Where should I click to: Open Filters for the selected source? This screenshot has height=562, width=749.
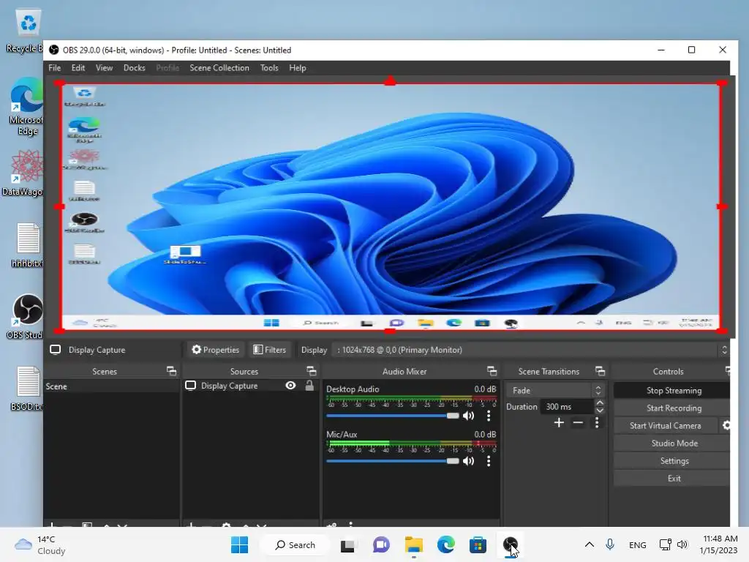[270, 350]
